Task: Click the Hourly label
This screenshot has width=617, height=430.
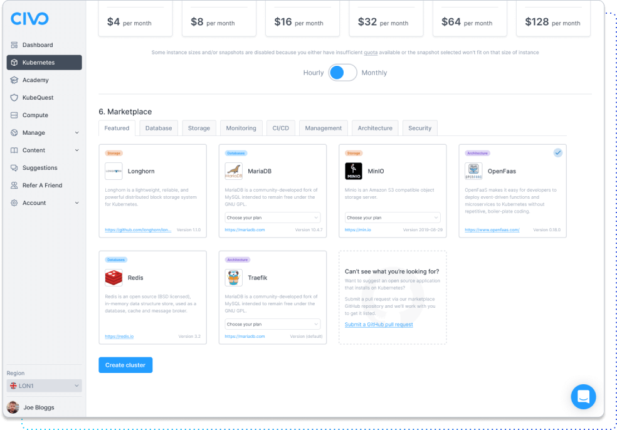Action: coord(314,73)
